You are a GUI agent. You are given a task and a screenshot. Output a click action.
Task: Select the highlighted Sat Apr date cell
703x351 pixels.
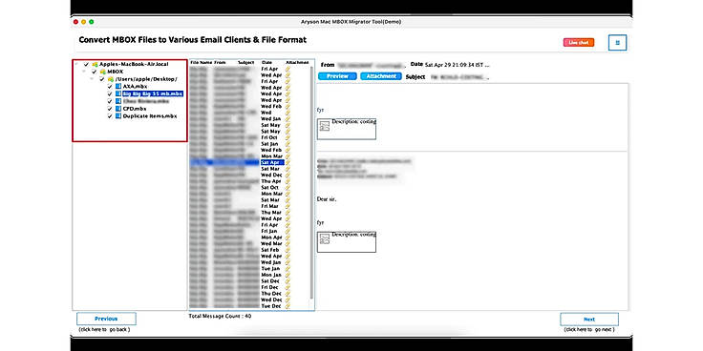click(x=272, y=162)
